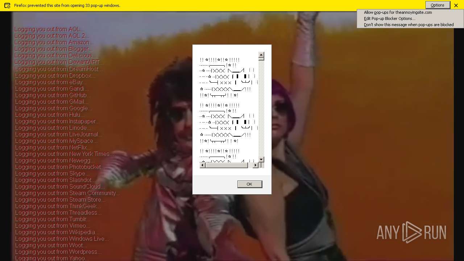Viewport: 464px width, 261px height.
Task: Click the 'Firefox prevented this site' message text
Action: pos(67,5)
